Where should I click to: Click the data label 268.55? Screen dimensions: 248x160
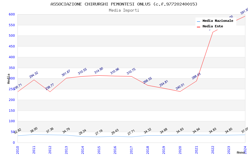click(147, 80)
